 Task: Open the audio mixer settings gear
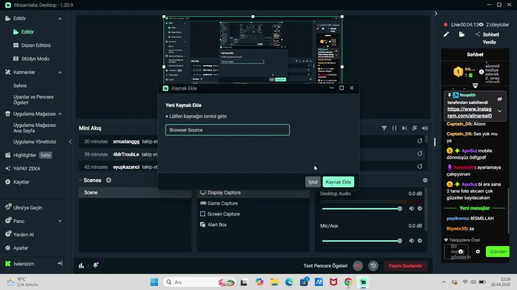(x=425, y=180)
